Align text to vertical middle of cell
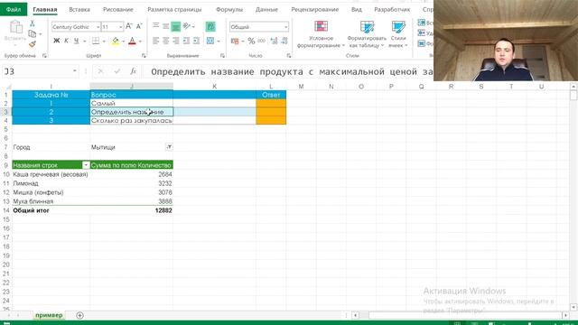The height and width of the screenshot is (325, 578). [x=166, y=26]
